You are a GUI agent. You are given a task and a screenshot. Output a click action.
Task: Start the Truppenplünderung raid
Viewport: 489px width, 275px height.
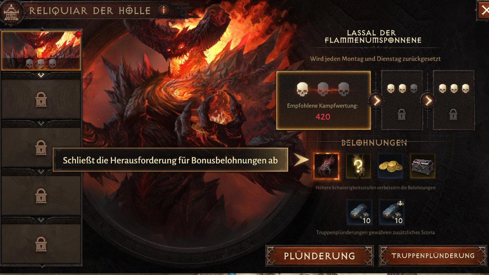click(x=433, y=256)
